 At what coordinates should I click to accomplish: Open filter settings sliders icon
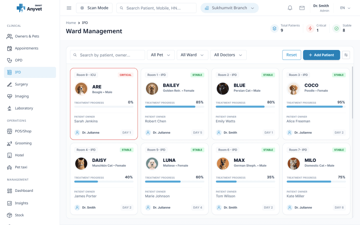tap(346, 55)
